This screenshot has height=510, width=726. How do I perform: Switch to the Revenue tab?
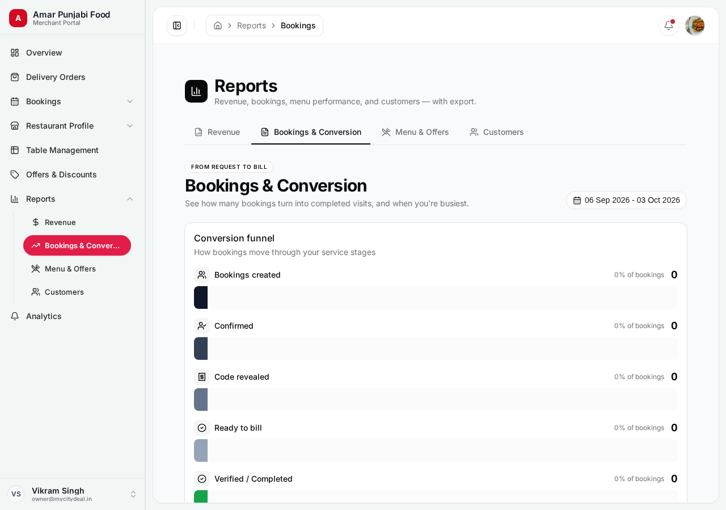pyautogui.click(x=217, y=132)
